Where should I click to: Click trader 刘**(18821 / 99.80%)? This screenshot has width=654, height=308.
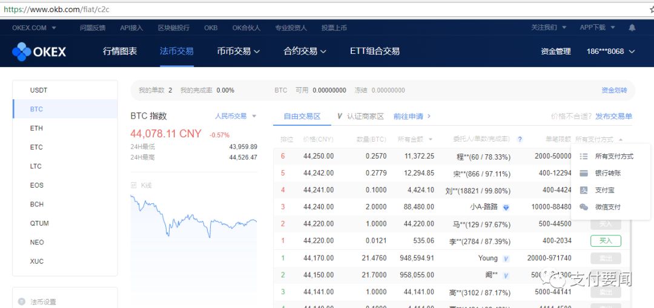[478, 191]
